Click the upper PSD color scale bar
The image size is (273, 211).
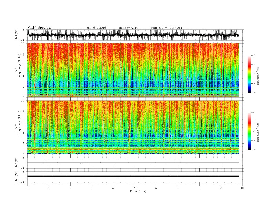249,74
